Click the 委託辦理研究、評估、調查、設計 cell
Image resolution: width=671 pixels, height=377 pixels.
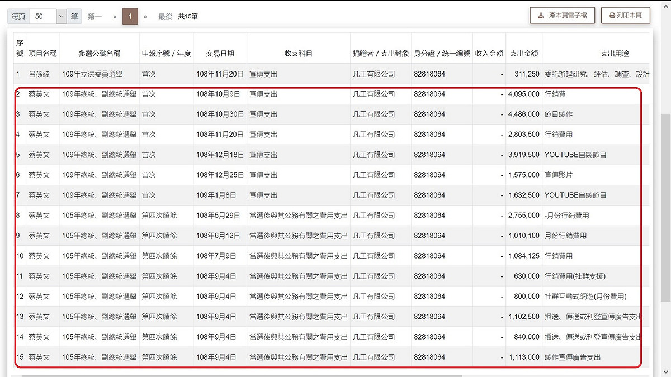(597, 74)
